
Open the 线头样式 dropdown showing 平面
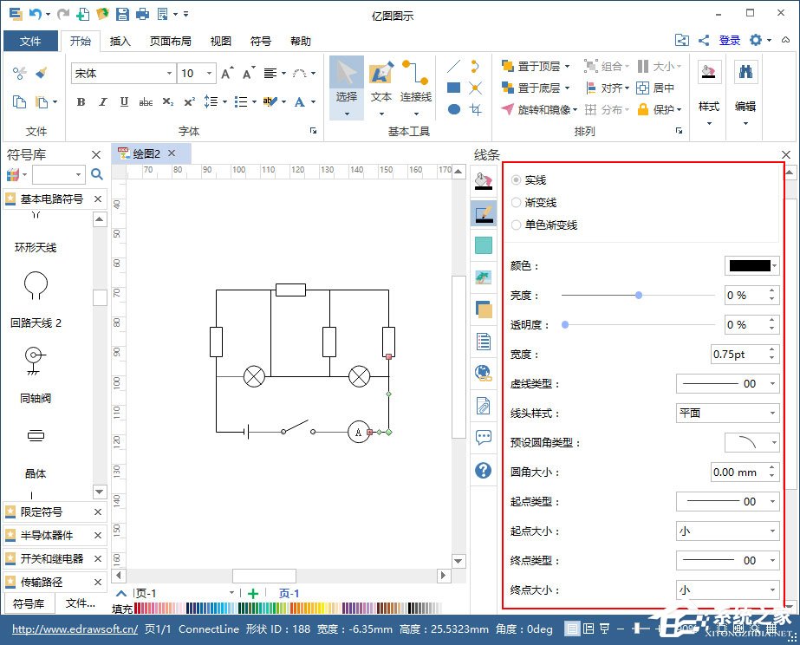point(726,413)
